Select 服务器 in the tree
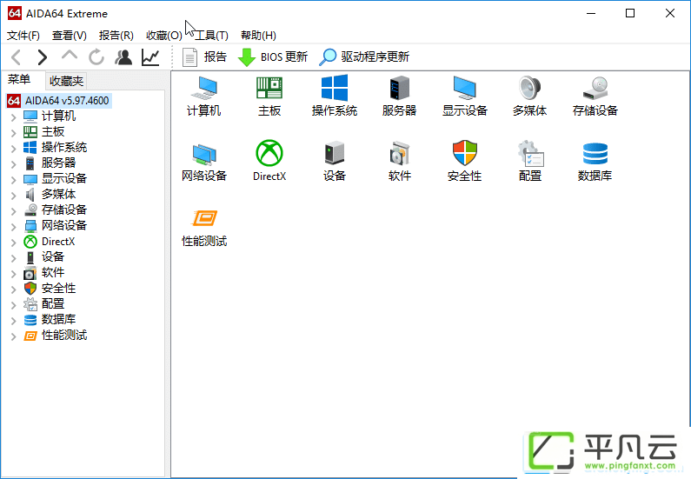 coord(58,163)
